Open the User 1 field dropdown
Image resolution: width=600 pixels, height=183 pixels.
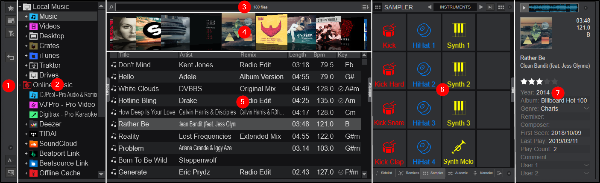pyautogui.click(x=586, y=165)
